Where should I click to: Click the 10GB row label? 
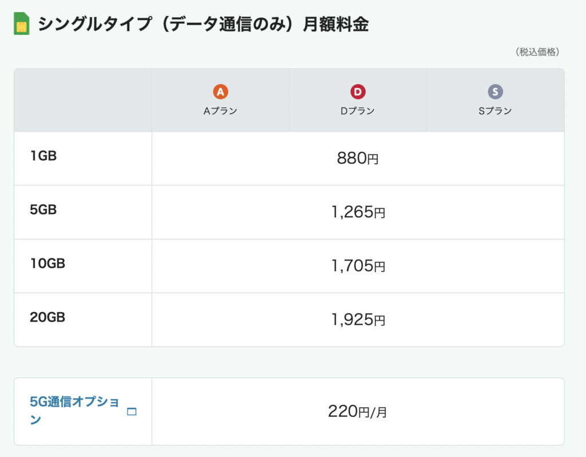(x=47, y=263)
